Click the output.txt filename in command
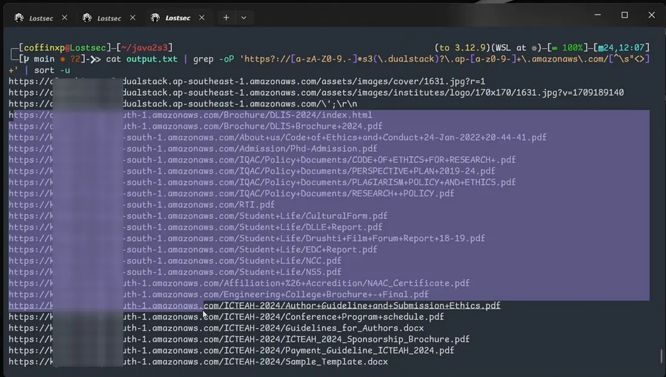This screenshot has width=666, height=377. coord(151,59)
